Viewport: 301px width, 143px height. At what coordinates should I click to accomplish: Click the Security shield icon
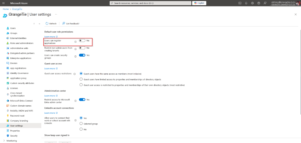[8, 136]
